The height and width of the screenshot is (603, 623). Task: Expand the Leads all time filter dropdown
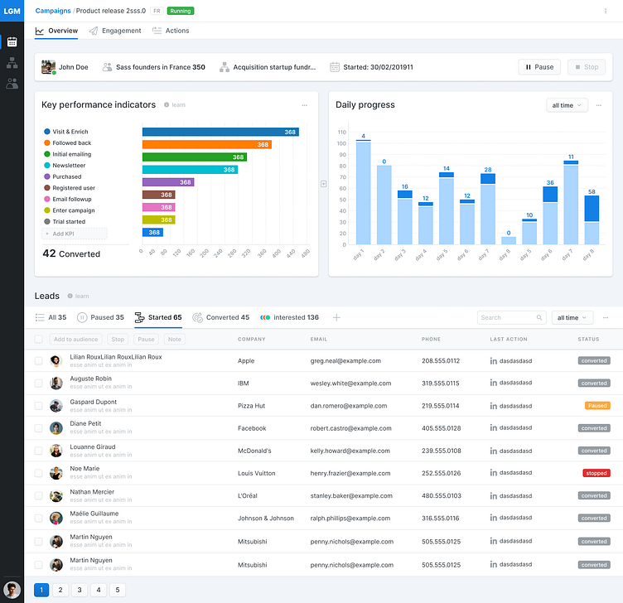click(x=572, y=317)
